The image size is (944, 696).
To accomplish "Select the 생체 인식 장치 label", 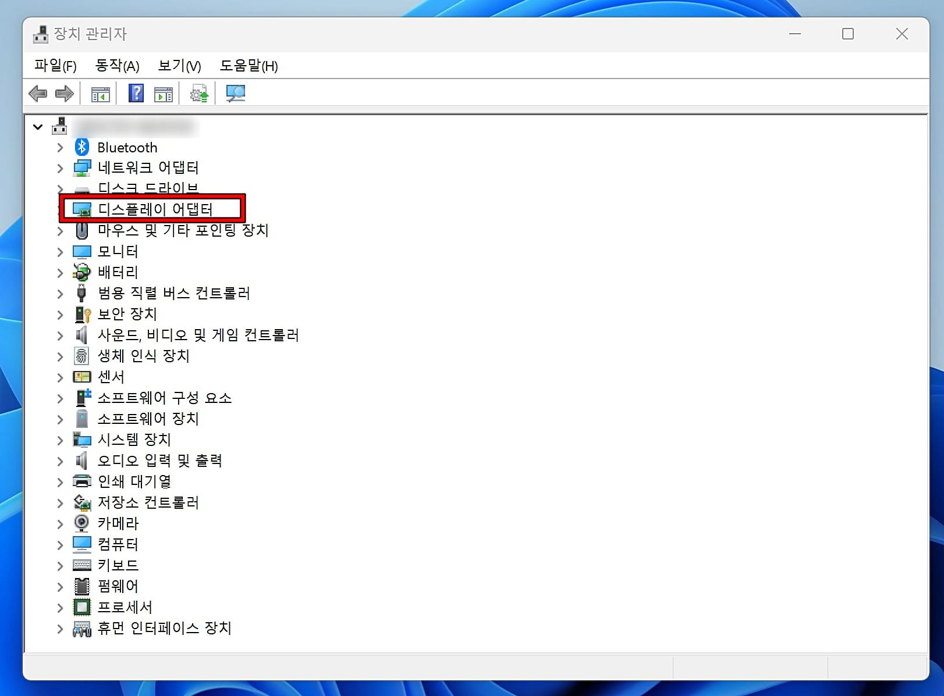I will tap(144, 356).
